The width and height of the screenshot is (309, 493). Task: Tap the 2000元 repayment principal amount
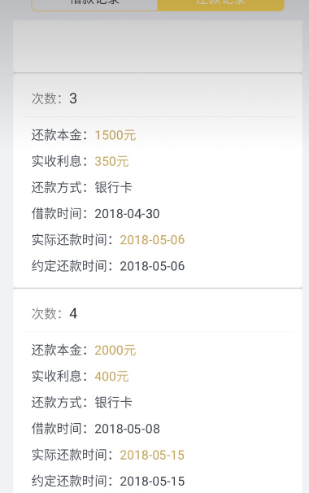pos(115,351)
